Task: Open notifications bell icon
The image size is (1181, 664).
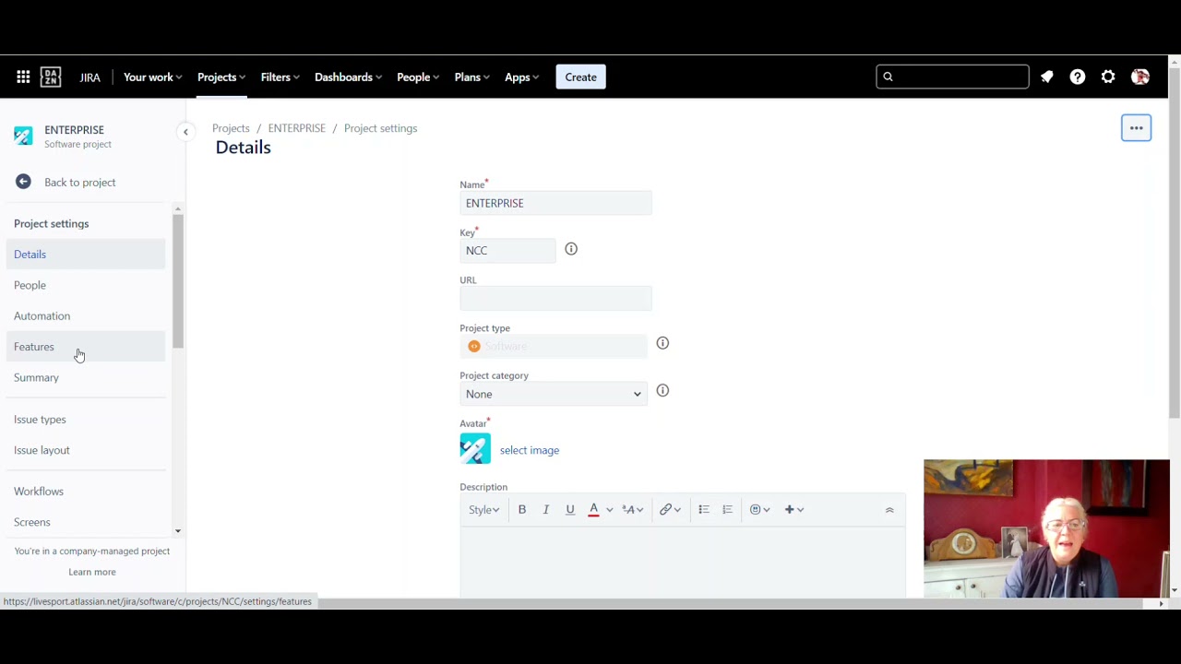Action: pos(1046,77)
